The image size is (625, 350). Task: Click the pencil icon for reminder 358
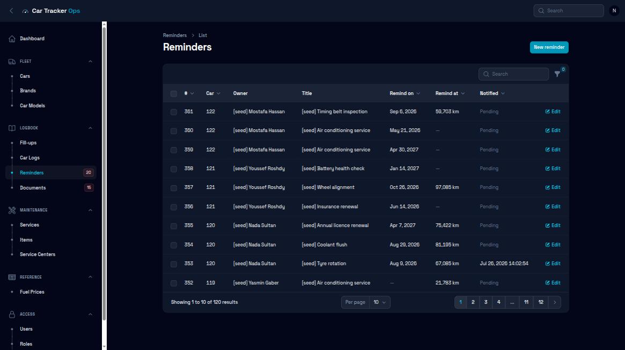547,169
